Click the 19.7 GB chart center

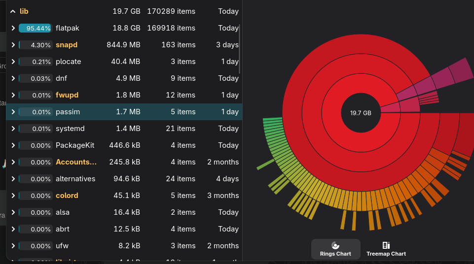(361, 113)
